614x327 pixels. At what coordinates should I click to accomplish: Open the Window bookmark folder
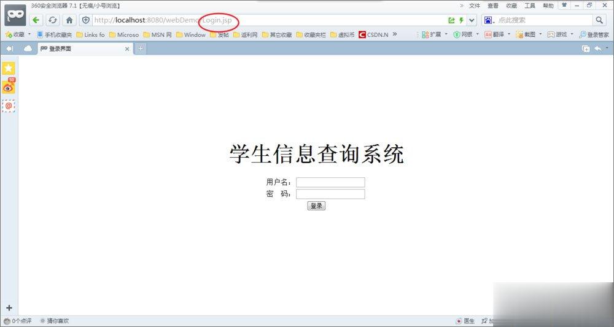point(191,34)
